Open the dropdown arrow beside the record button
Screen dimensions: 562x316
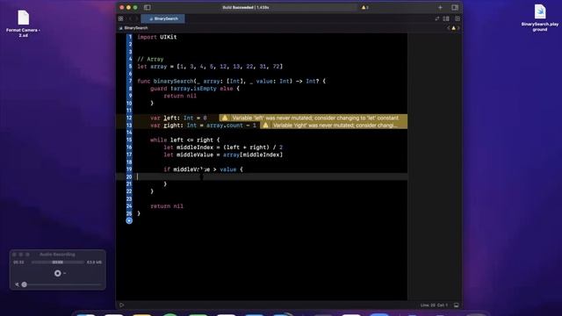pos(64,273)
